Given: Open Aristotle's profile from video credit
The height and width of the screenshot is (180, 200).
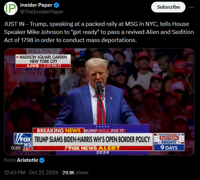Looking at the screenshot, I should (28, 160).
